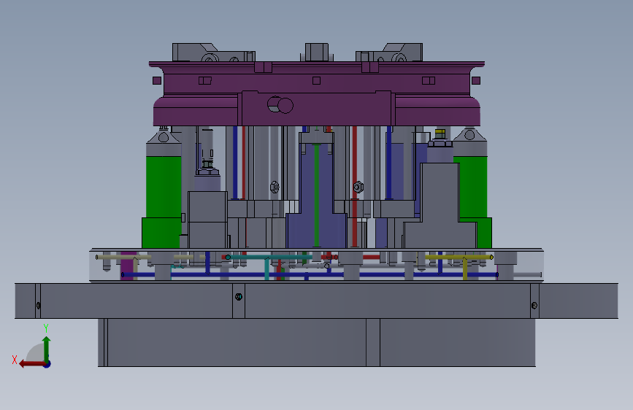Select the screw at the base plate right end

[534, 305]
